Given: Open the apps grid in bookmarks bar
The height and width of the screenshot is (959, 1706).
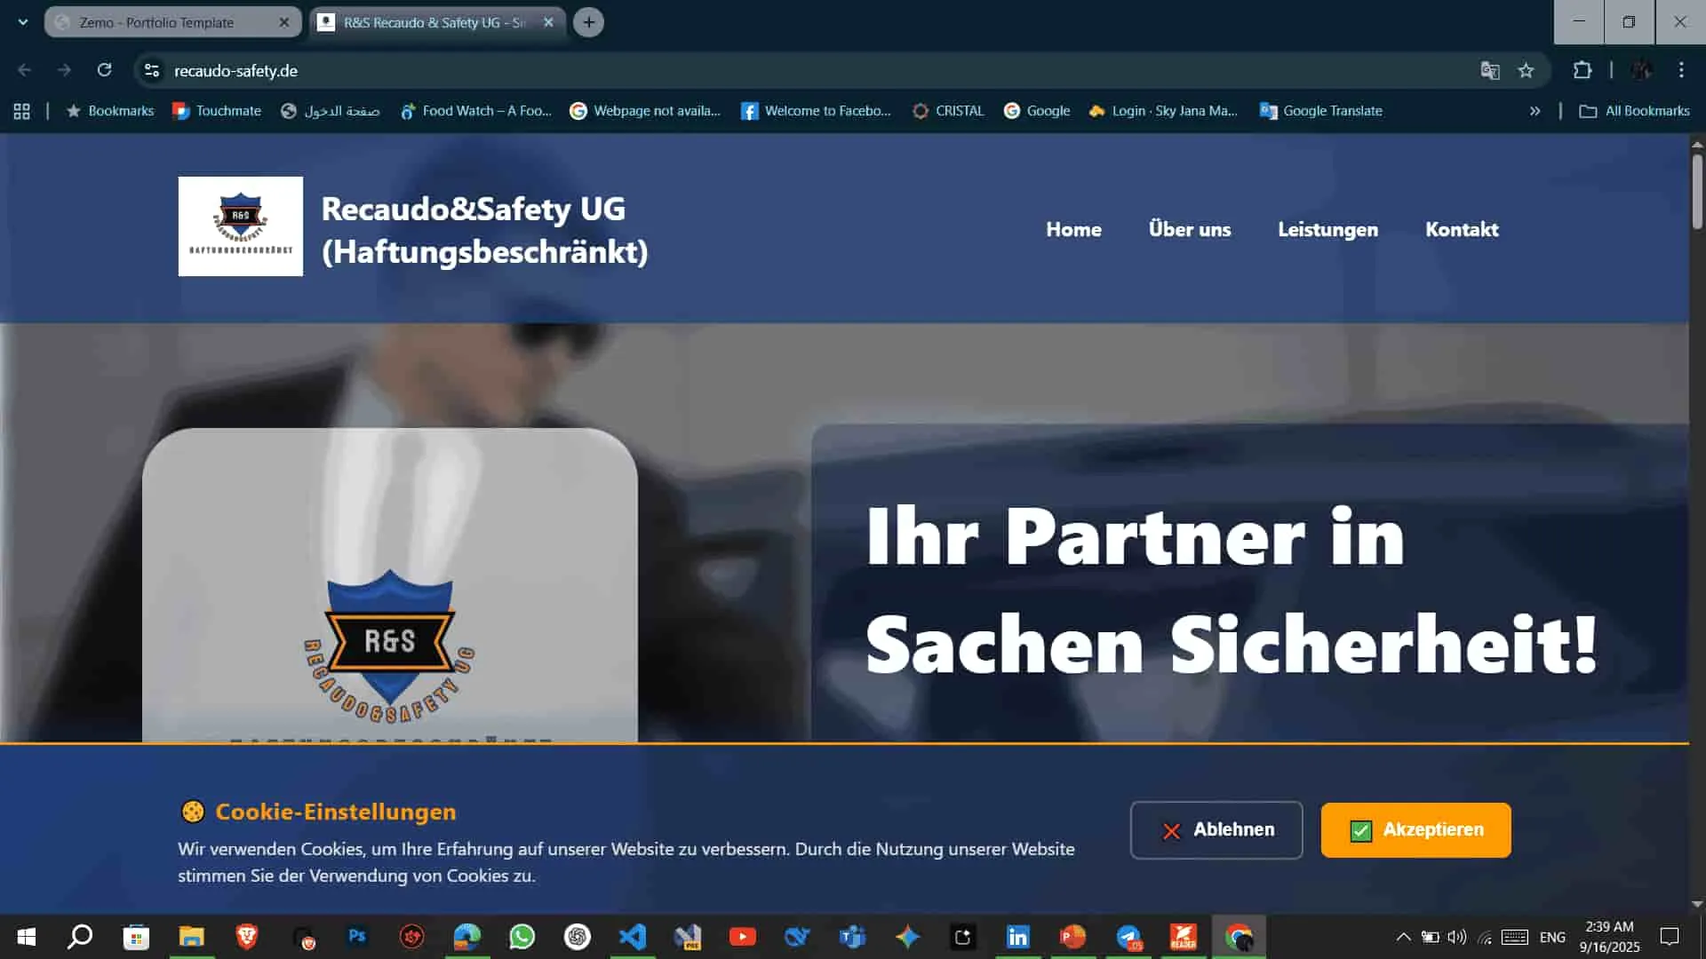Looking at the screenshot, I should click(x=22, y=111).
